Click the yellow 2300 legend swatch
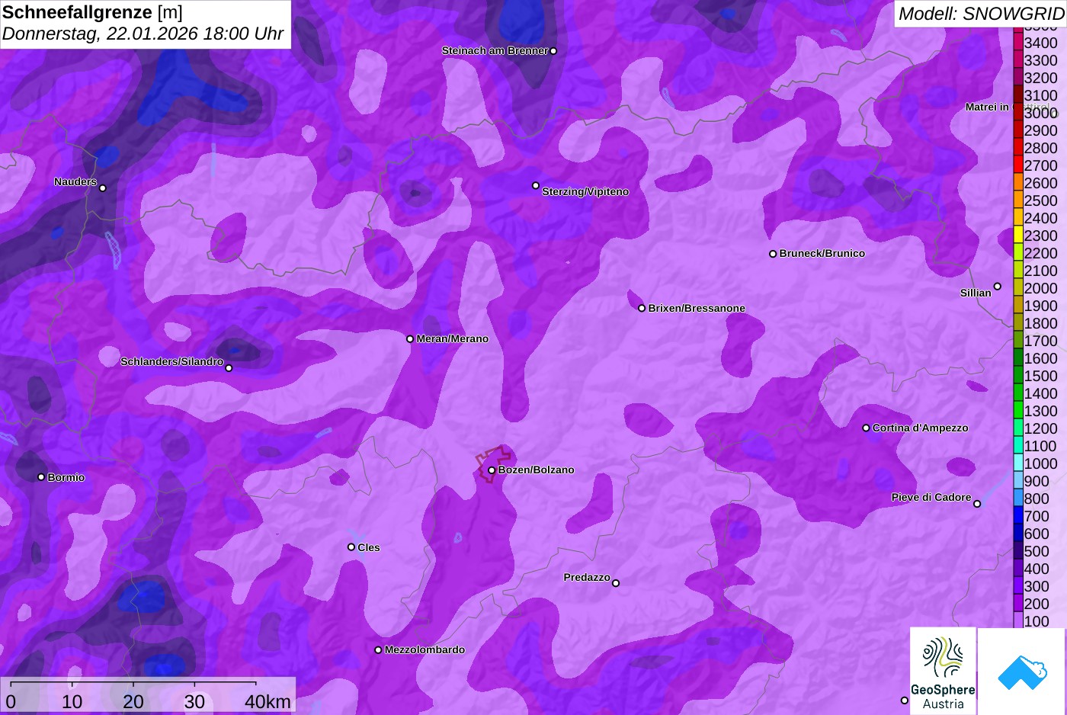This screenshot has width=1067, height=715. click(x=1018, y=236)
